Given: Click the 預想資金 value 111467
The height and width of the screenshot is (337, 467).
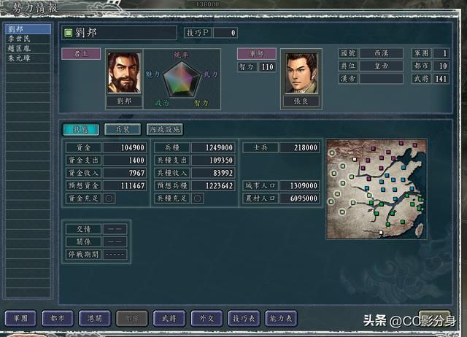Looking at the screenshot, I should point(125,186).
